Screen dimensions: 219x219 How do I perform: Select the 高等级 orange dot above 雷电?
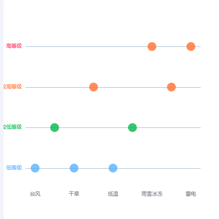tap(191, 46)
